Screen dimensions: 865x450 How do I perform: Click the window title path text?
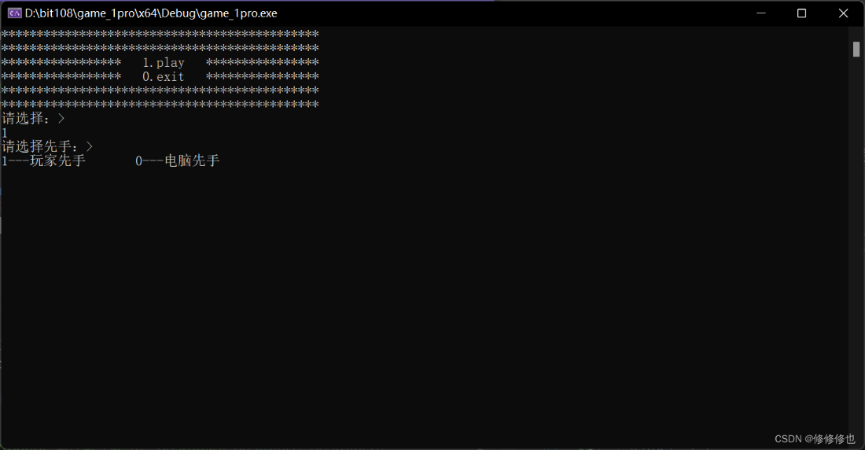(x=151, y=13)
